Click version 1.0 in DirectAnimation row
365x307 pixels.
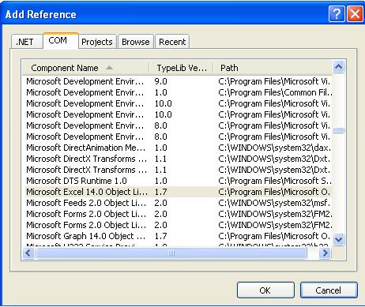point(160,148)
